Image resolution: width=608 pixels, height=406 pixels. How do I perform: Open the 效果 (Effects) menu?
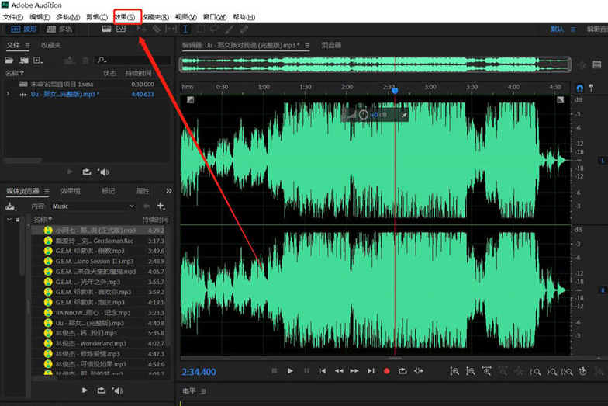(124, 17)
